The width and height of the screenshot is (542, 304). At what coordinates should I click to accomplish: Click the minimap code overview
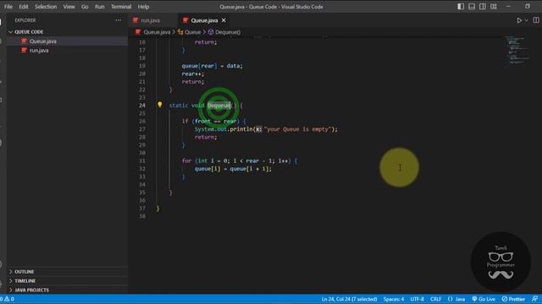pos(517,51)
